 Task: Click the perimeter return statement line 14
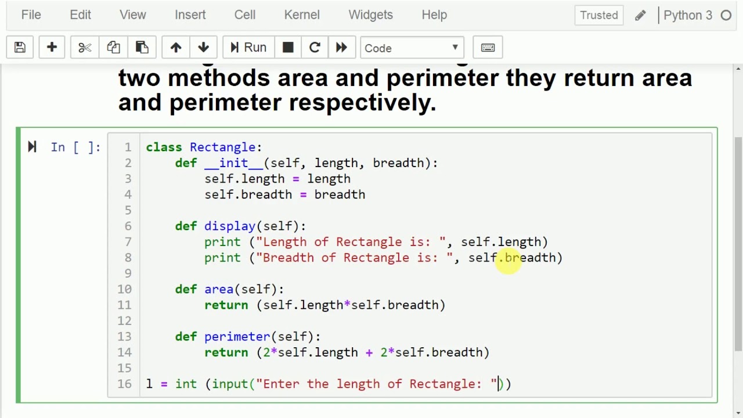[x=347, y=352]
